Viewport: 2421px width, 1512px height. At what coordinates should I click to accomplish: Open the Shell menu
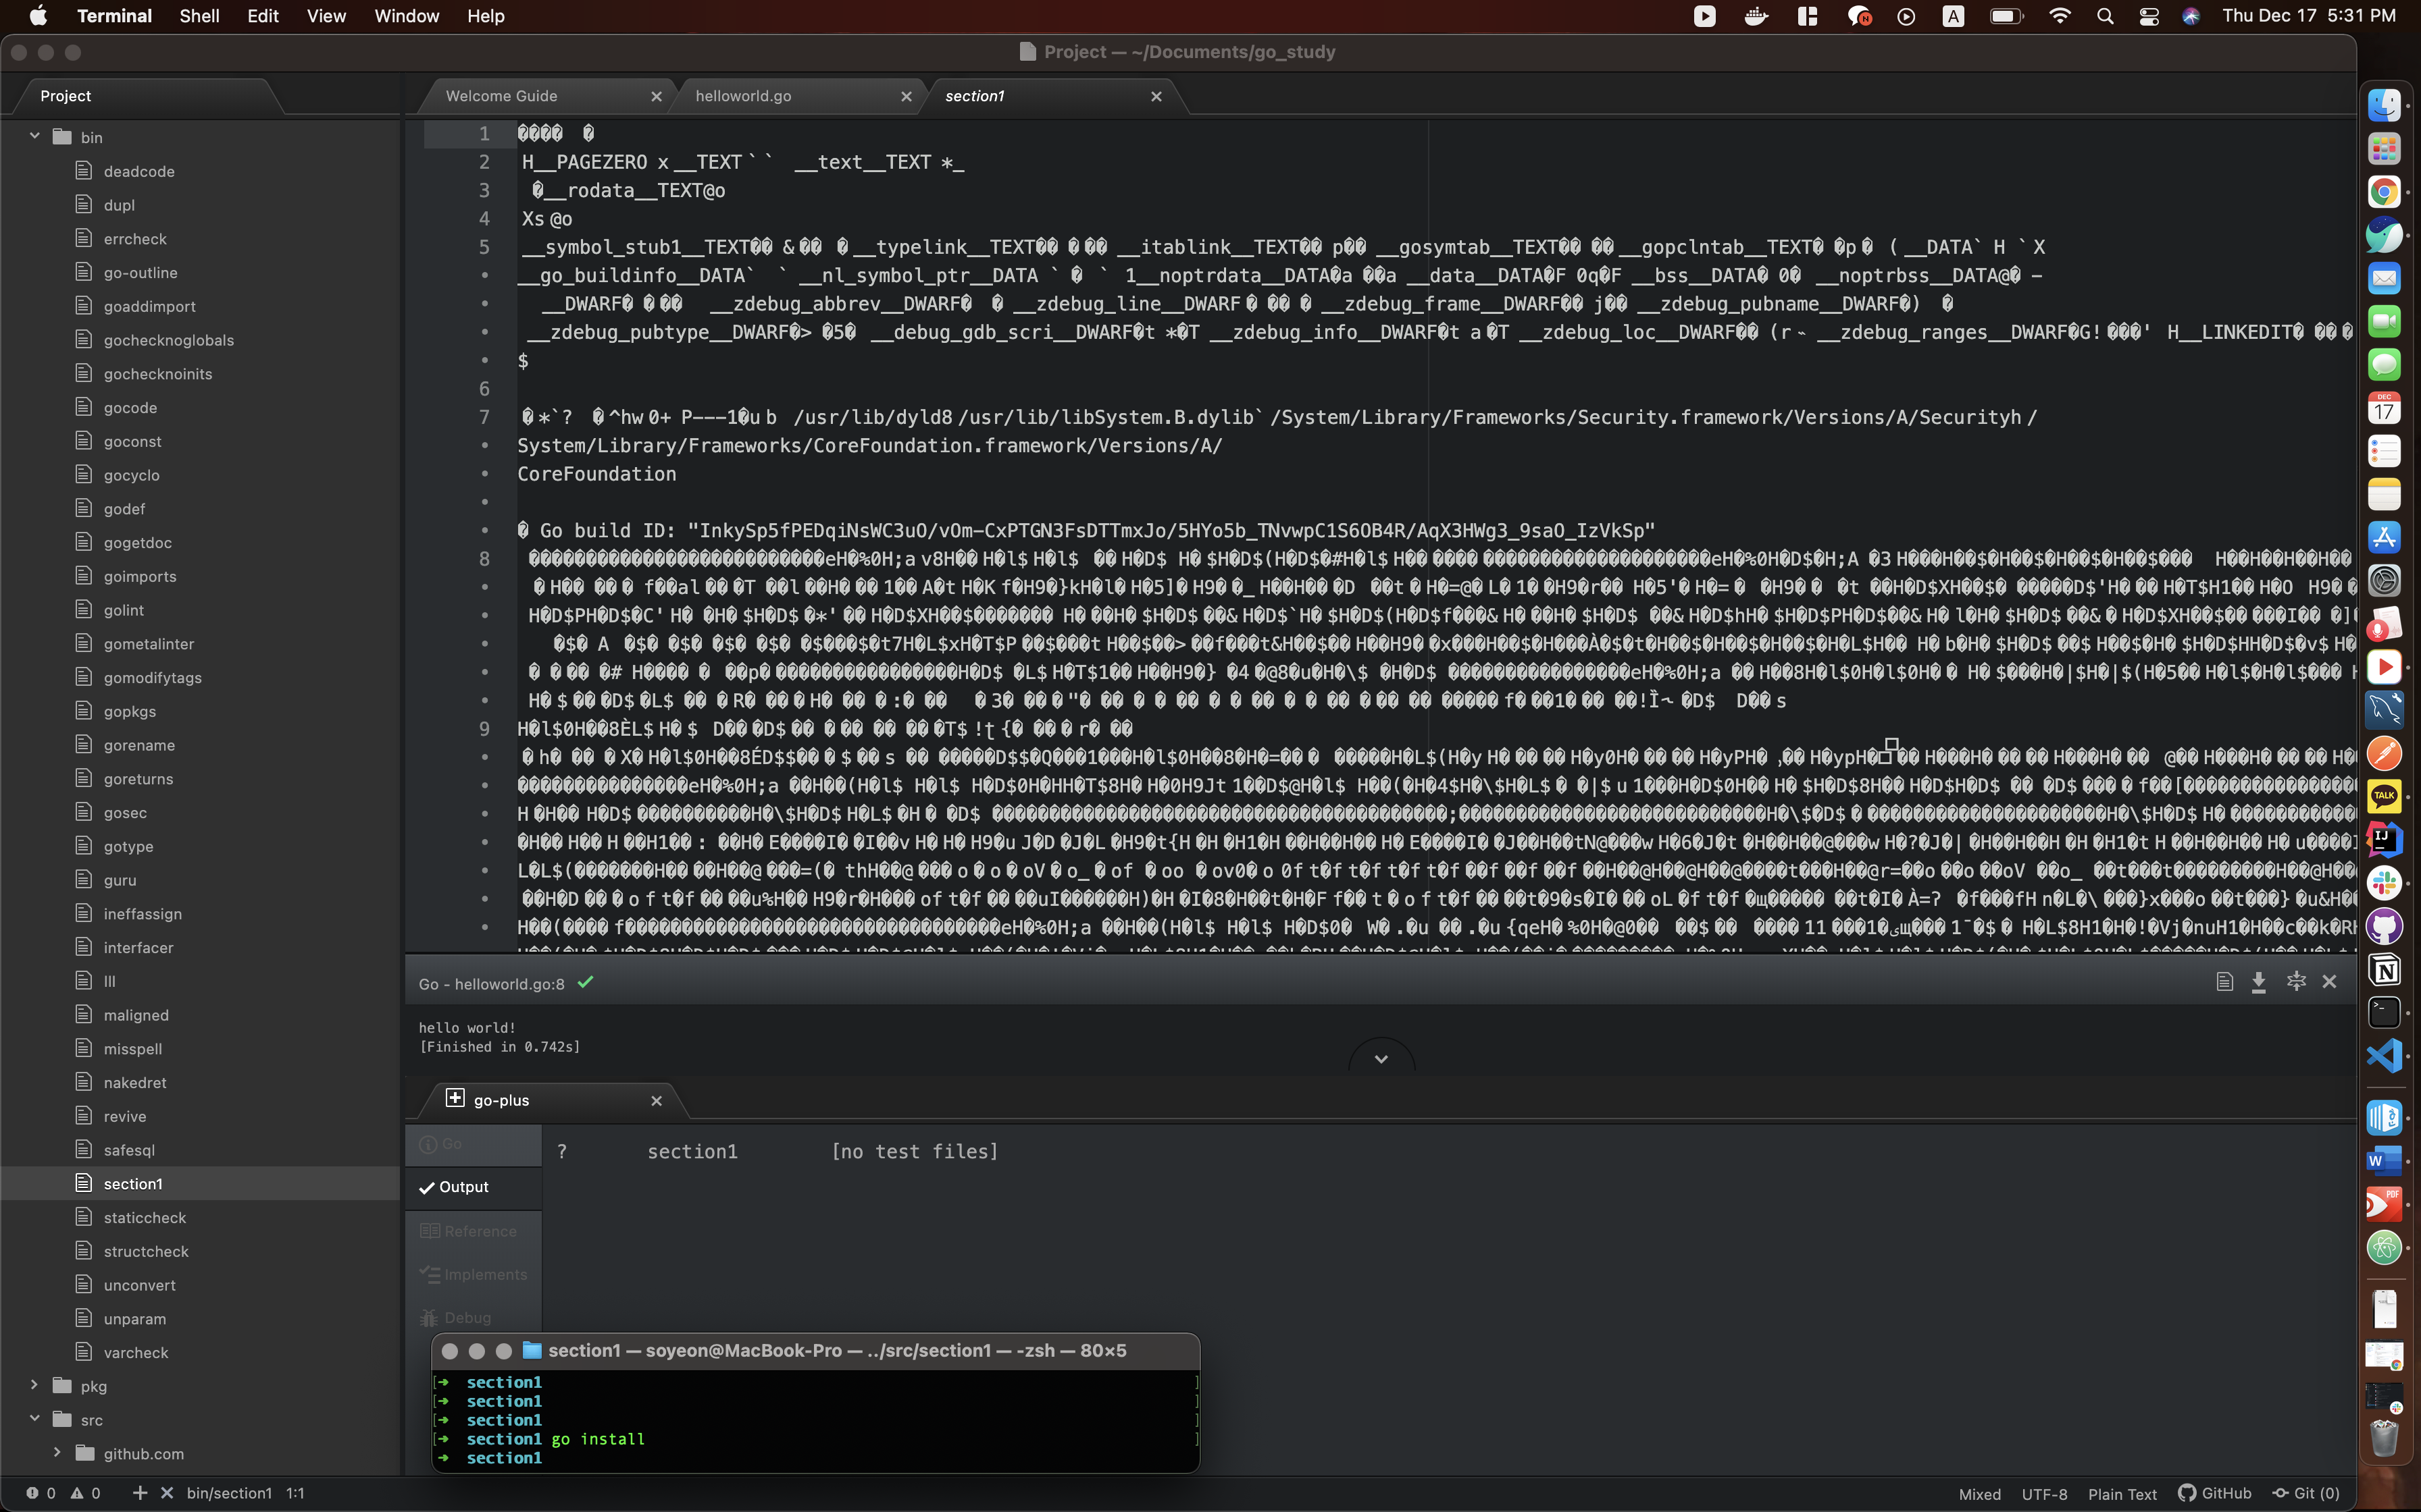pyautogui.click(x=199, y=16)
